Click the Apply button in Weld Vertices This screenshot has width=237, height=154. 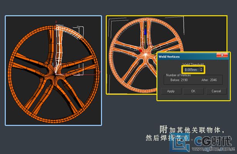click(171, 91)
